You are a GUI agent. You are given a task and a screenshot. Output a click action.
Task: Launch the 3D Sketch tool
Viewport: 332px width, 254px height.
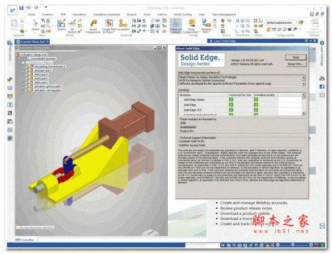pyautogui.click(x=72, y=27)
